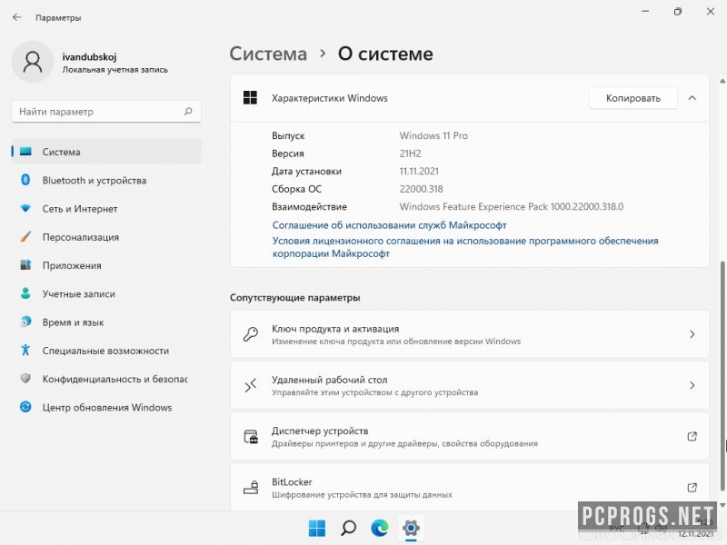This screenshot has width=727, height=545.
Task: Click the search magnifier in Найти параметр
Action: [x=188, y=111]
